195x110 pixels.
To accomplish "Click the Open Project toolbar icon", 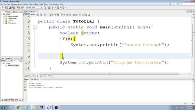I will coord(10,8).
